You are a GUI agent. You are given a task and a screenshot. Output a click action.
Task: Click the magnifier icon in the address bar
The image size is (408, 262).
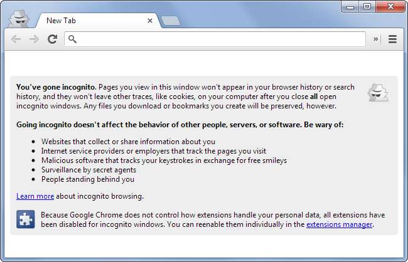point(73,39)
